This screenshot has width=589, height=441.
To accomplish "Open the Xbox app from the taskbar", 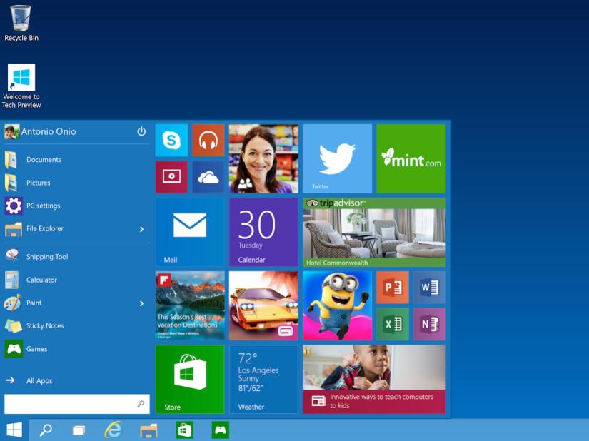I will tap(221, 430).
